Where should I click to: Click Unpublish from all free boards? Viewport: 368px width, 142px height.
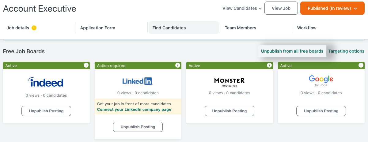tap(292, 51)
